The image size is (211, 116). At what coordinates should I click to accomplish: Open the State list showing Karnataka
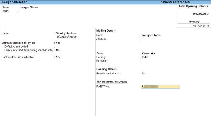click(148, 53)
